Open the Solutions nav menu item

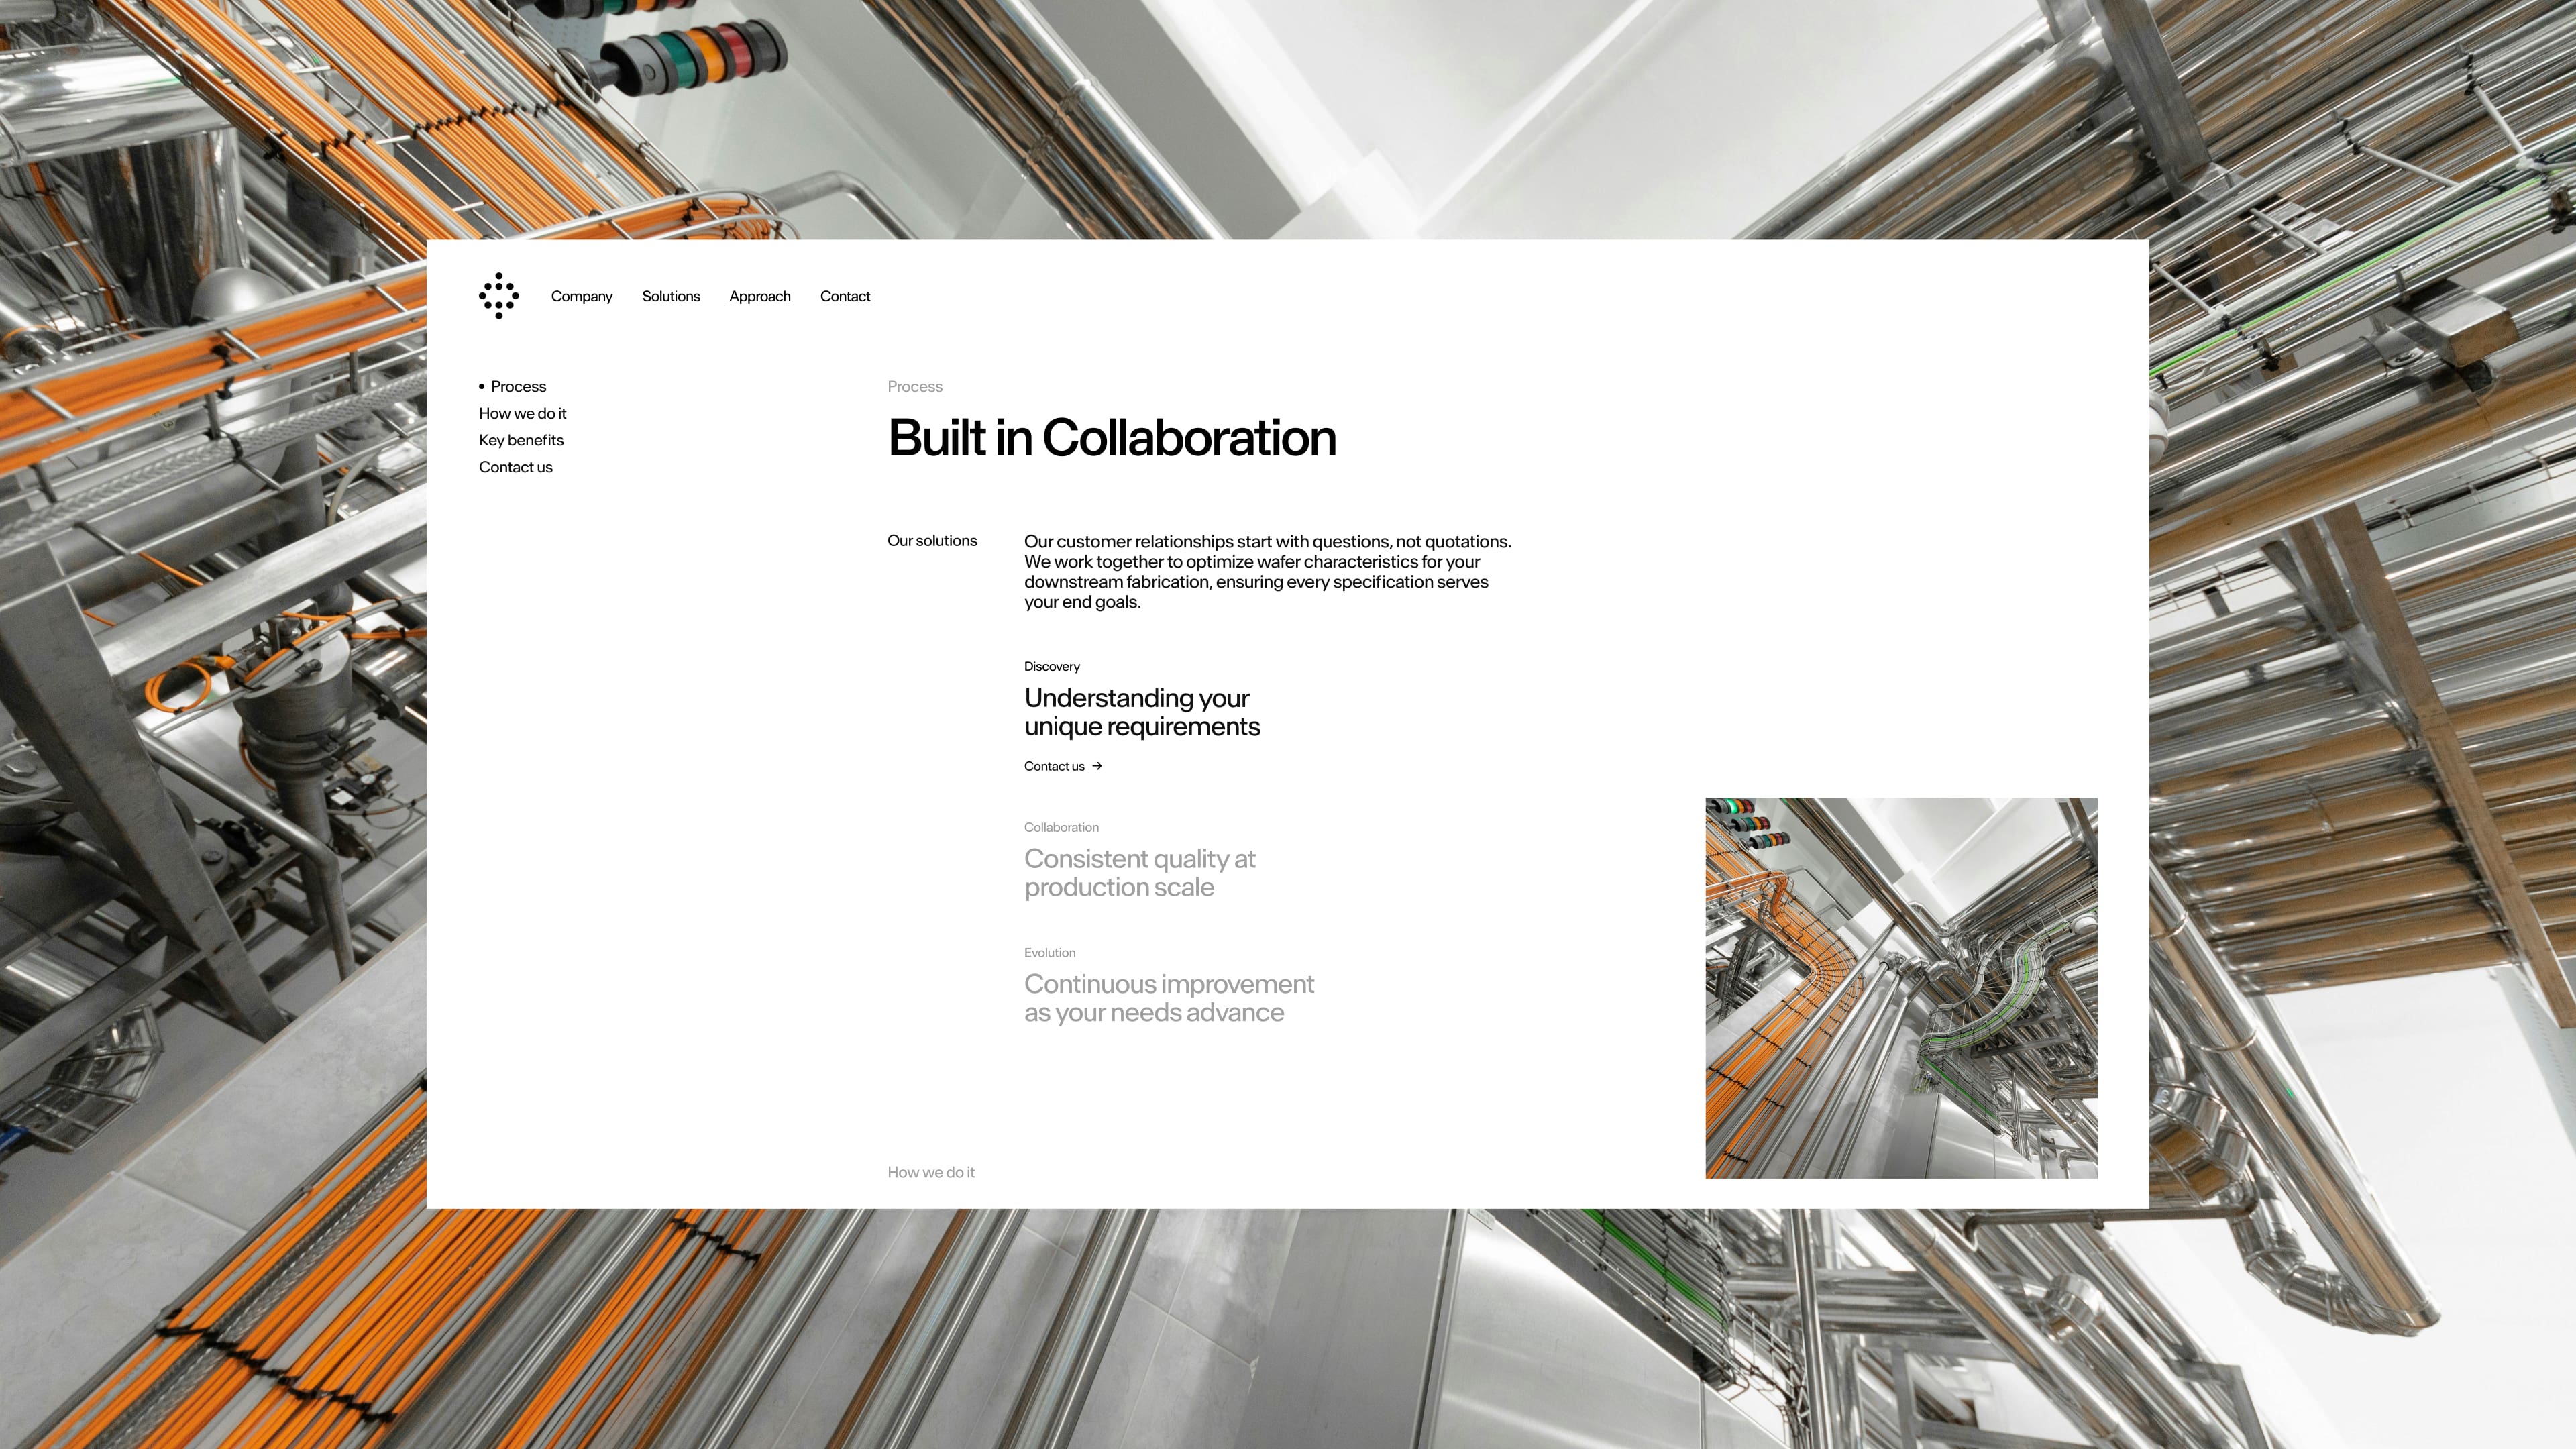(670, 296)
